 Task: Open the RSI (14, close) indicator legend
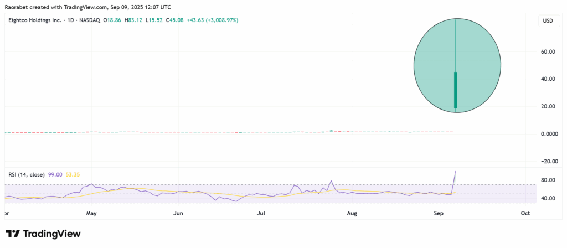tap(24, 174)
